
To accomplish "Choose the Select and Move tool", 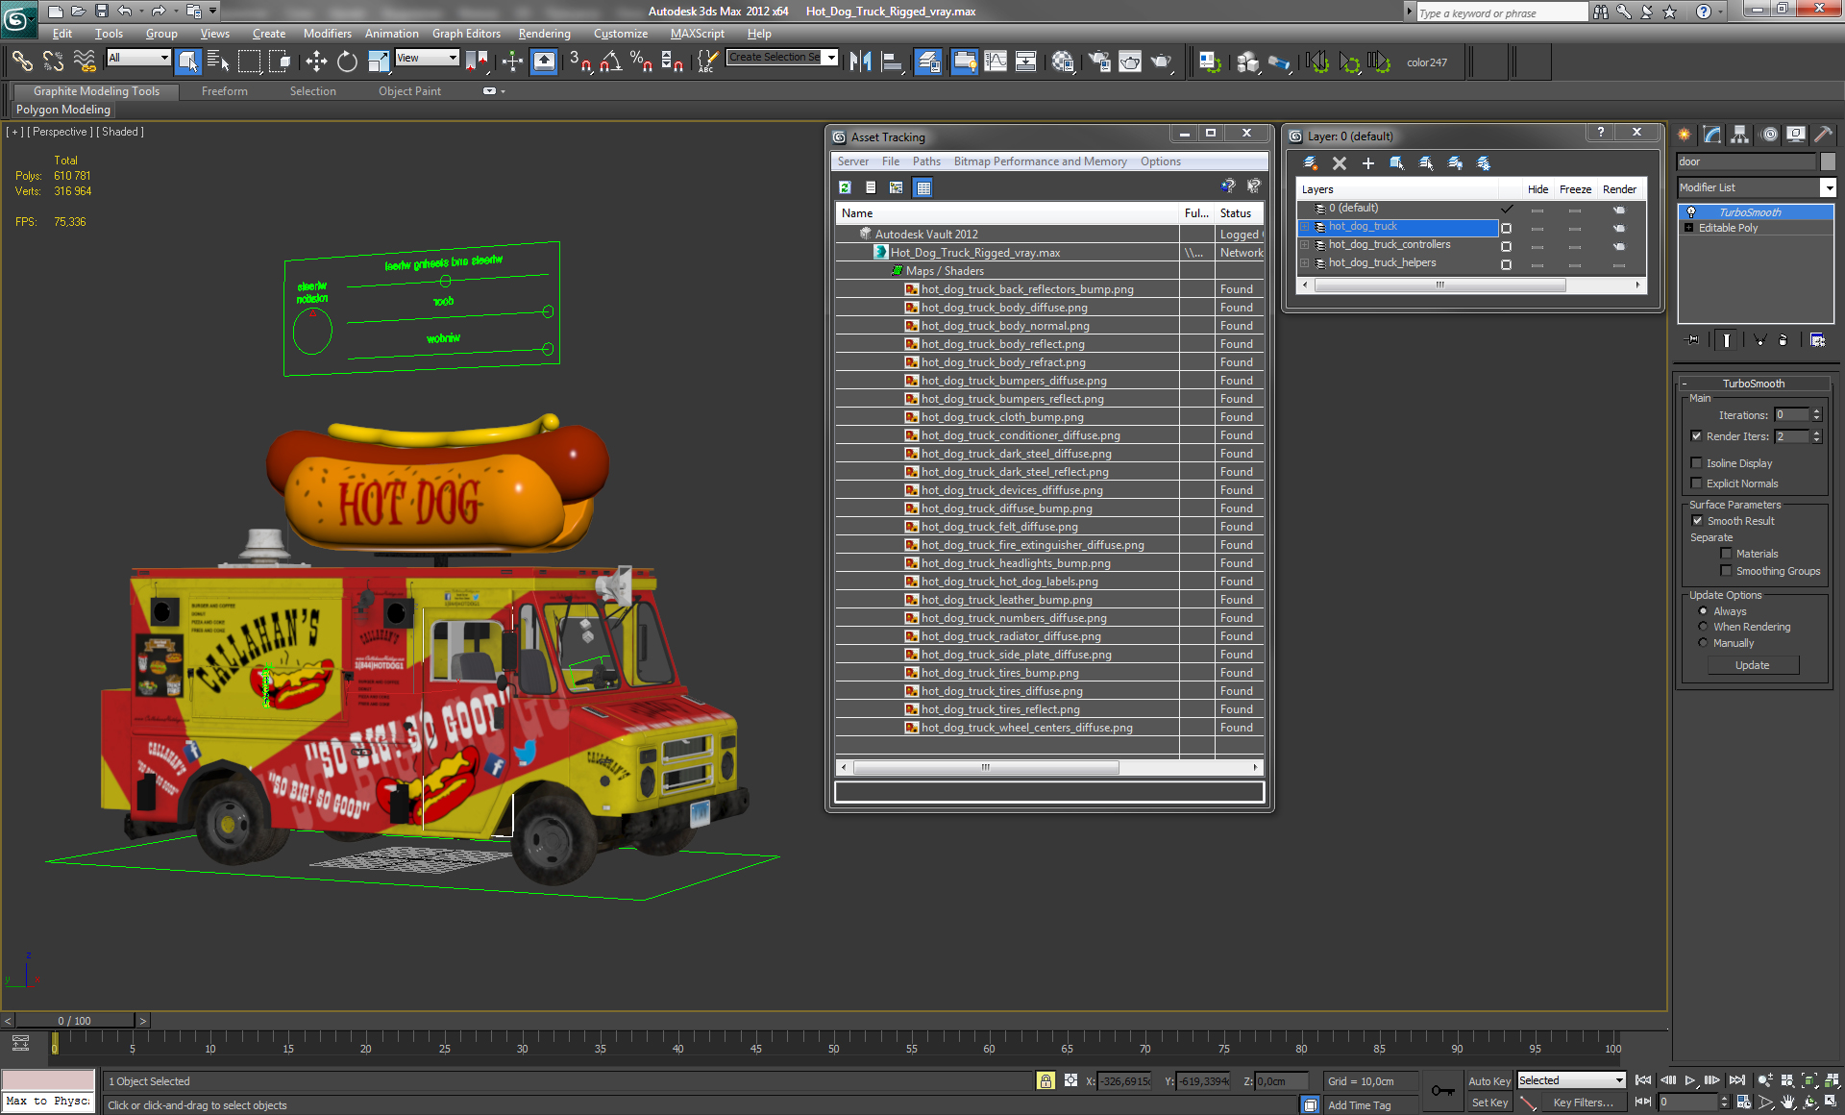I will tap(316, 62).
